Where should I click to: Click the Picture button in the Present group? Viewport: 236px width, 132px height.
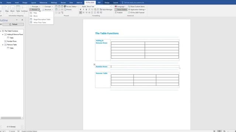click(x=68, y=10)
